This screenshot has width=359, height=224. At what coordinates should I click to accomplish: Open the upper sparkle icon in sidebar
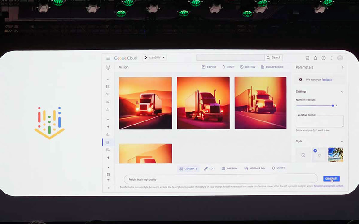(x=108, y=127)
